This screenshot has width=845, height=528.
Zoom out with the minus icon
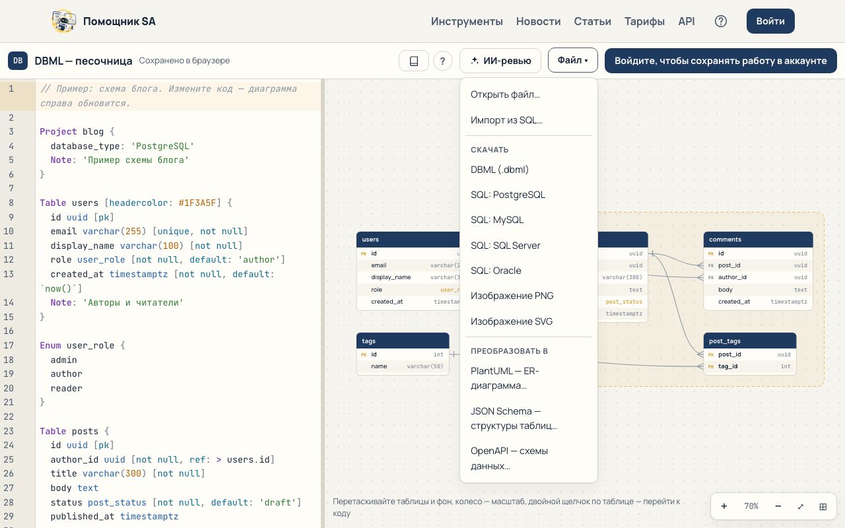point(778,506)
